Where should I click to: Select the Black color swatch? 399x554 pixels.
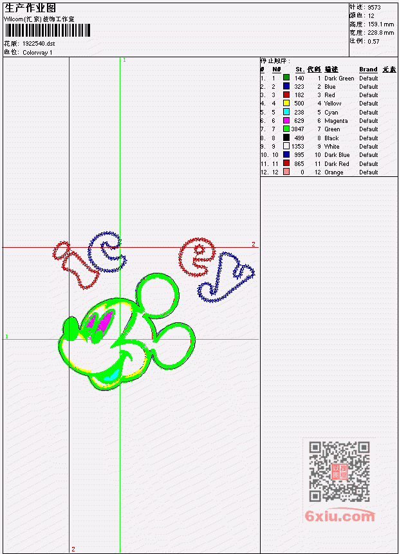[286, 138]
